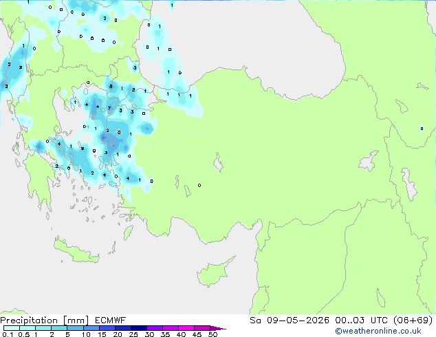Screen dimensions: 436x337
Task: Select the '10' legend scale label
Action: (86, 334)
